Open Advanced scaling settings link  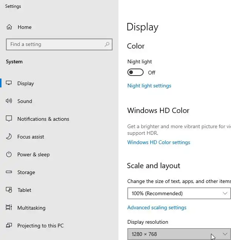[157, 207]
